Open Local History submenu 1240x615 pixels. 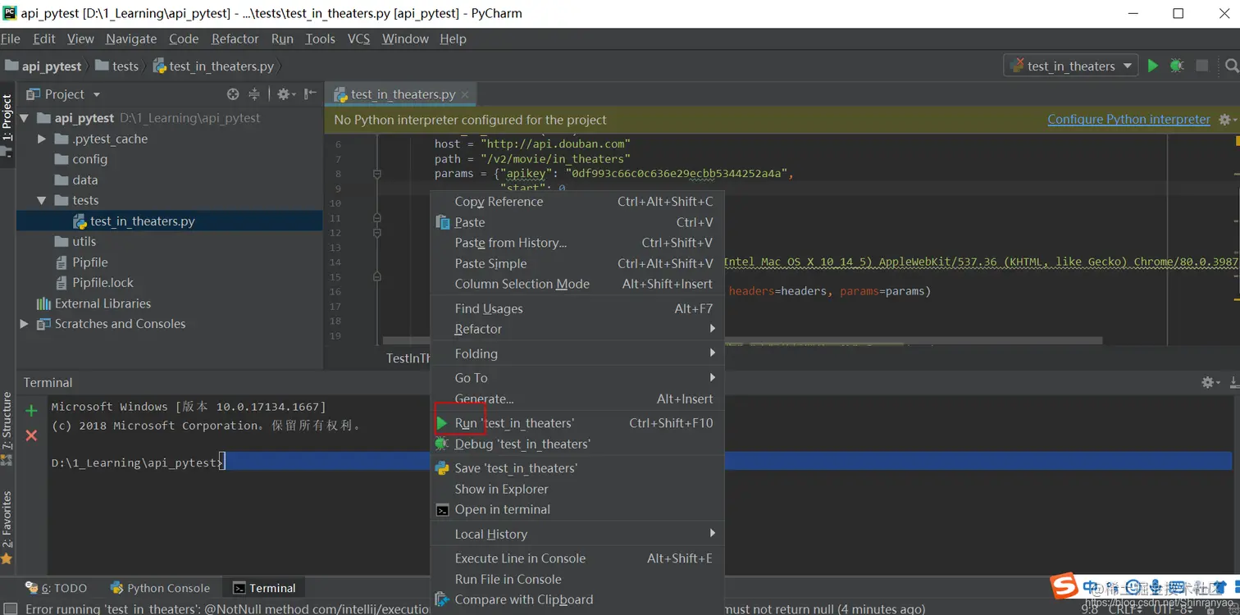(577, 534)
